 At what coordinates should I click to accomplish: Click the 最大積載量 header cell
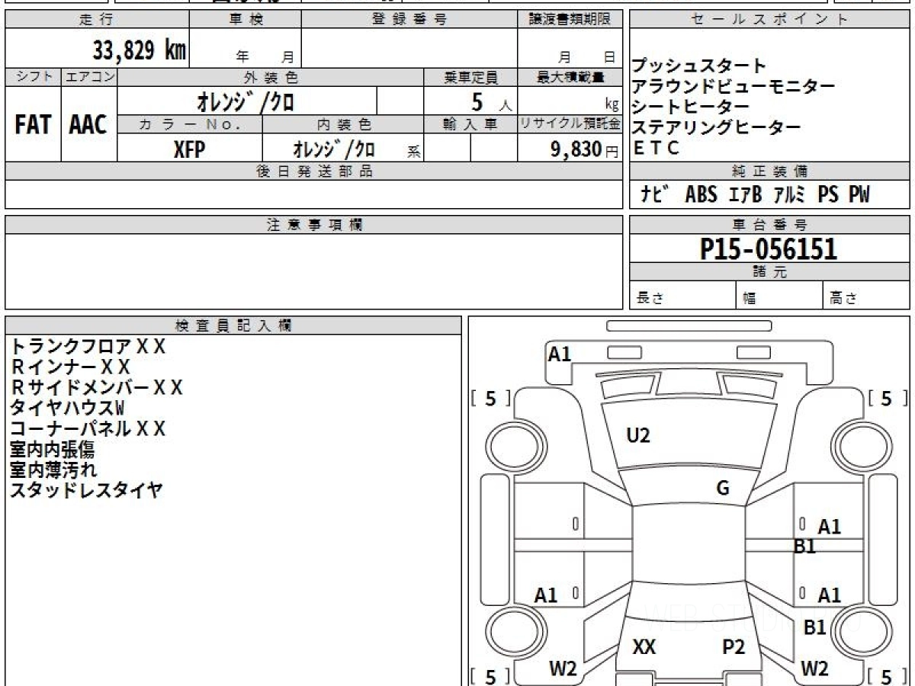tap(570, 77)
